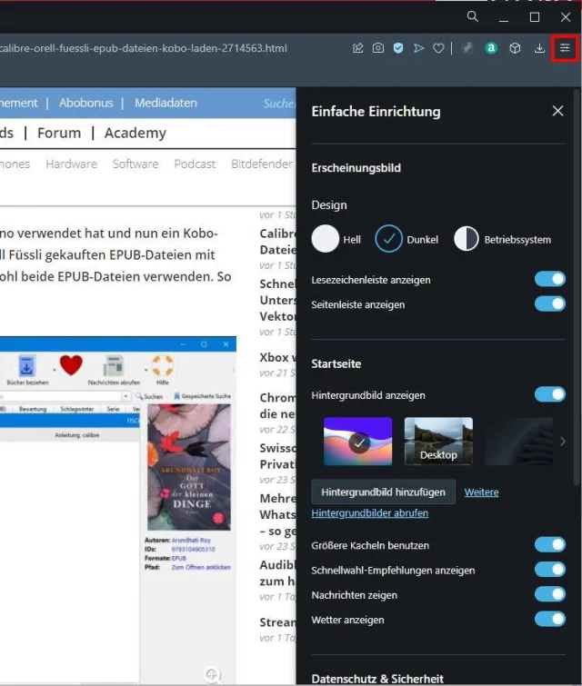This screenshot has width=582, height=686.
Task: Open the Forum navigation item
Action: (x=59, y=133)
